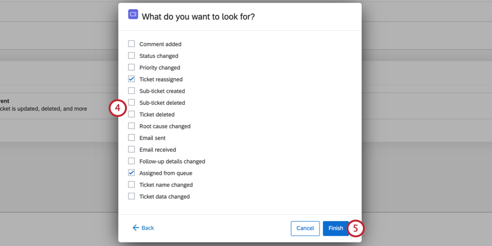Uncheck Assigned from queue checkbox
The width and height of the screenshot is (492, 246).
point(131,172)
